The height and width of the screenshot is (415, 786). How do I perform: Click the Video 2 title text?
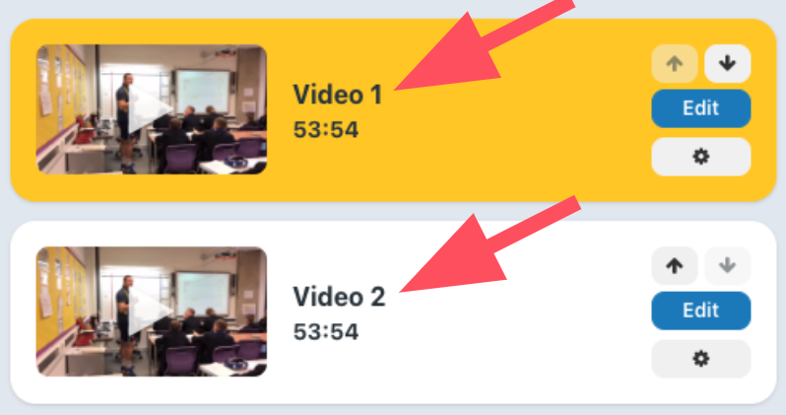click(339, 296)
